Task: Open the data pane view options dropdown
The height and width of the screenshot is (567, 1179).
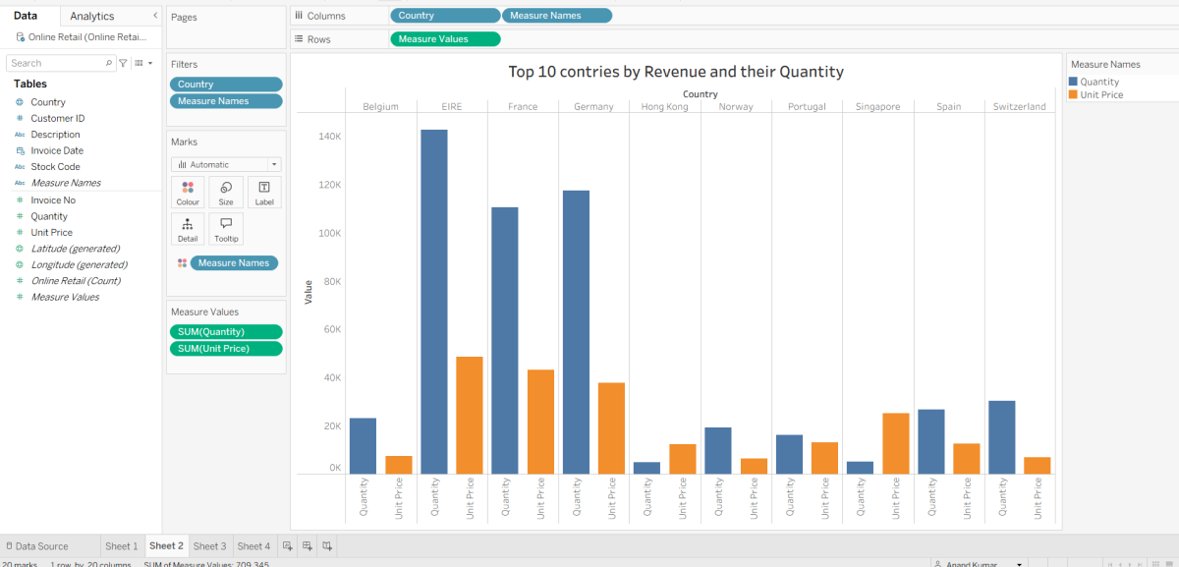Action: (143, 63)
